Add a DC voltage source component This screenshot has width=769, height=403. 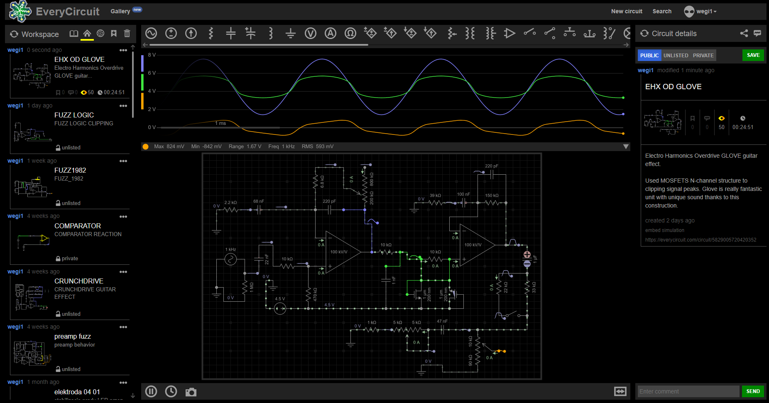pyautogui.click(x=171, y=33)
